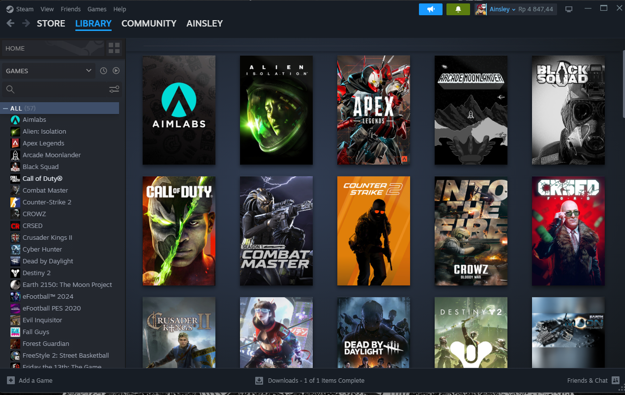
Task: Switch to collections grid view icon
Action: pyautogui.click(x=114, y=48)
